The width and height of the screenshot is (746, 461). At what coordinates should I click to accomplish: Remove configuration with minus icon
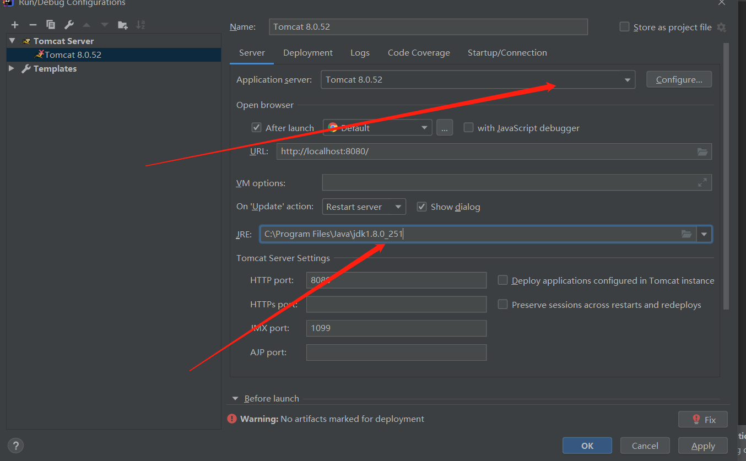pos(33,25)
